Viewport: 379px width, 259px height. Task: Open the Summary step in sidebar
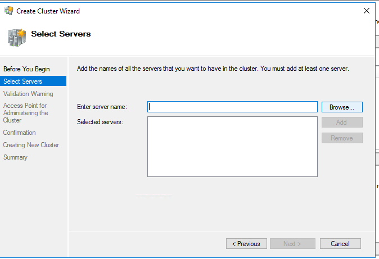point(15,157)
